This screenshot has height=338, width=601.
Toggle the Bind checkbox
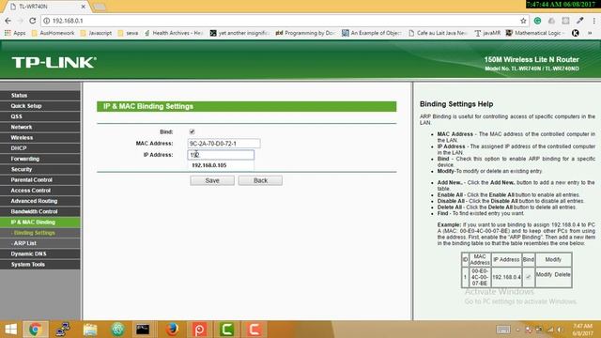coord(192,131)
